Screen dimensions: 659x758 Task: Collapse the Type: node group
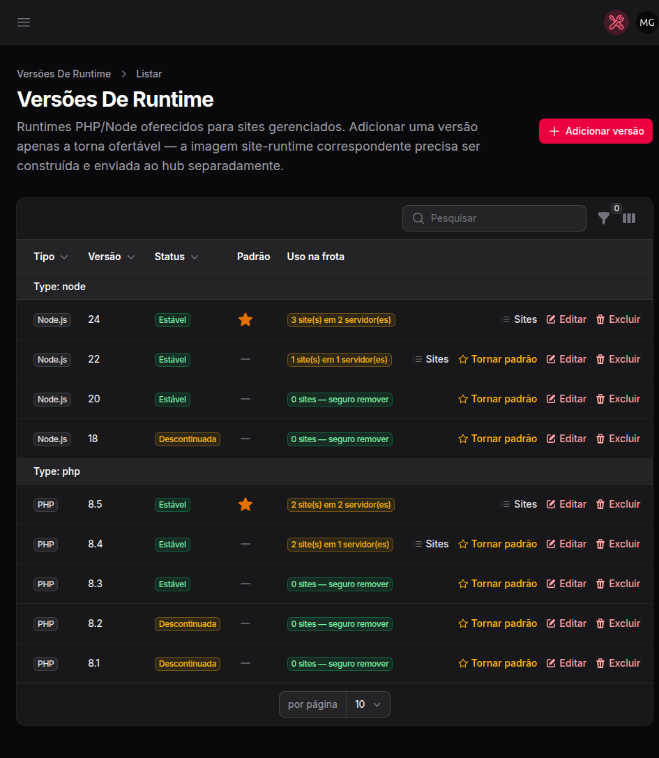point(59,287)
